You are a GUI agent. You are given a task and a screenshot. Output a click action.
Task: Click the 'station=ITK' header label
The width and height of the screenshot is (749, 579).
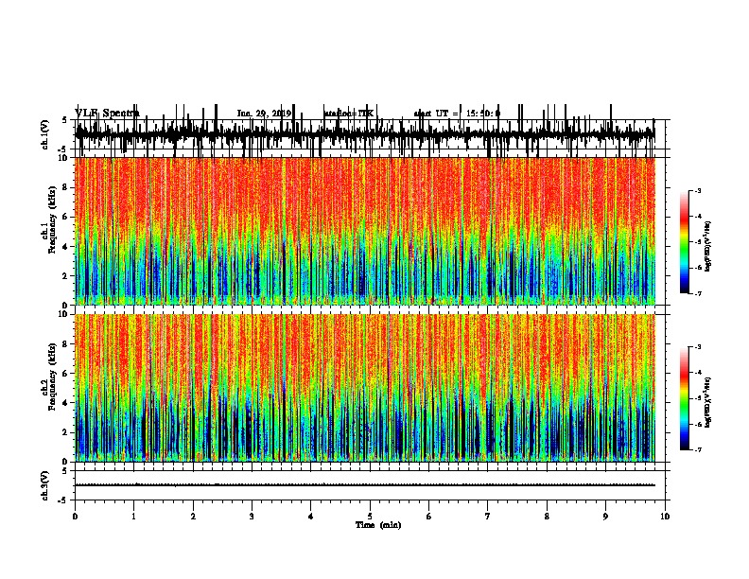click(349, 114)
